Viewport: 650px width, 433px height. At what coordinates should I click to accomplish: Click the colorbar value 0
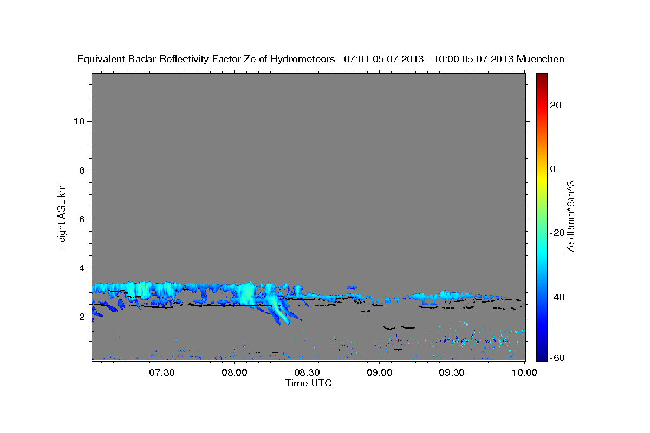(x=552, y=169)
